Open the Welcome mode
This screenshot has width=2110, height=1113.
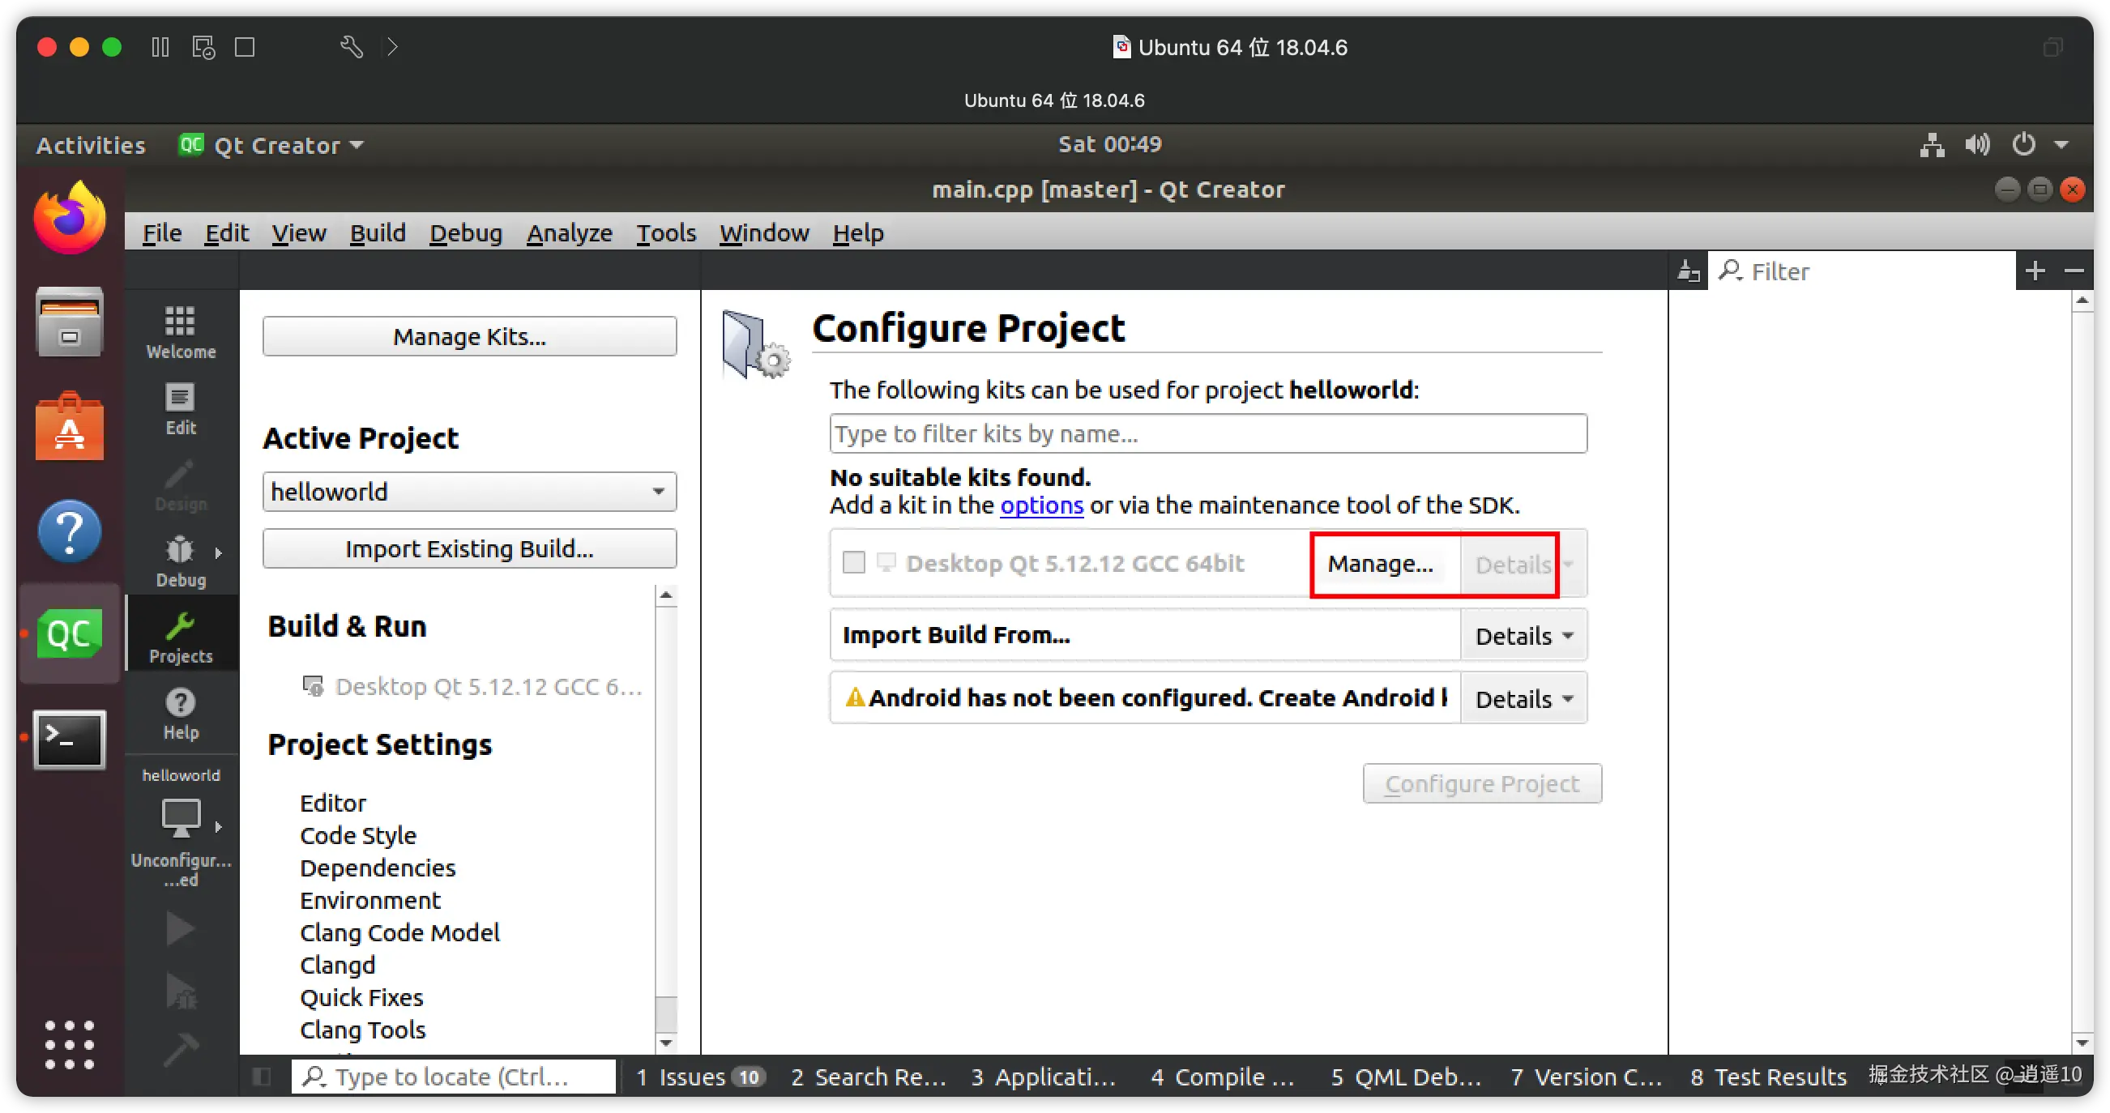(180, 331)
